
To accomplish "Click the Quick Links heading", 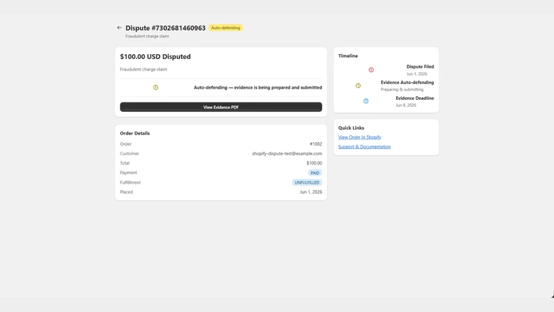I will point(351,128).
